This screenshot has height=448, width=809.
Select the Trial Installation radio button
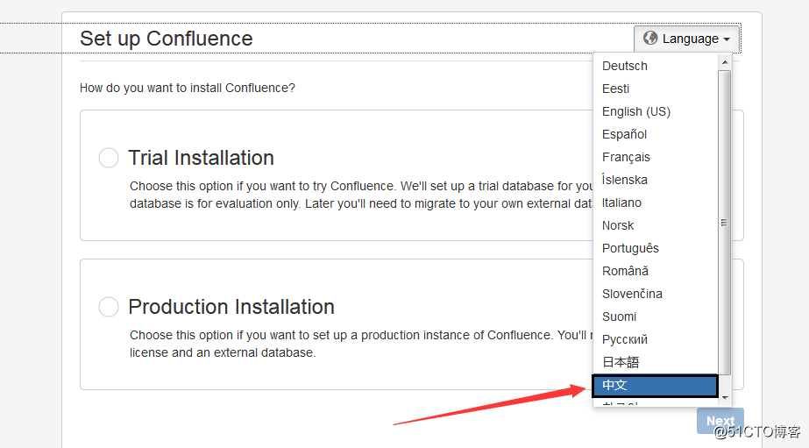click(x=109, y=158)
